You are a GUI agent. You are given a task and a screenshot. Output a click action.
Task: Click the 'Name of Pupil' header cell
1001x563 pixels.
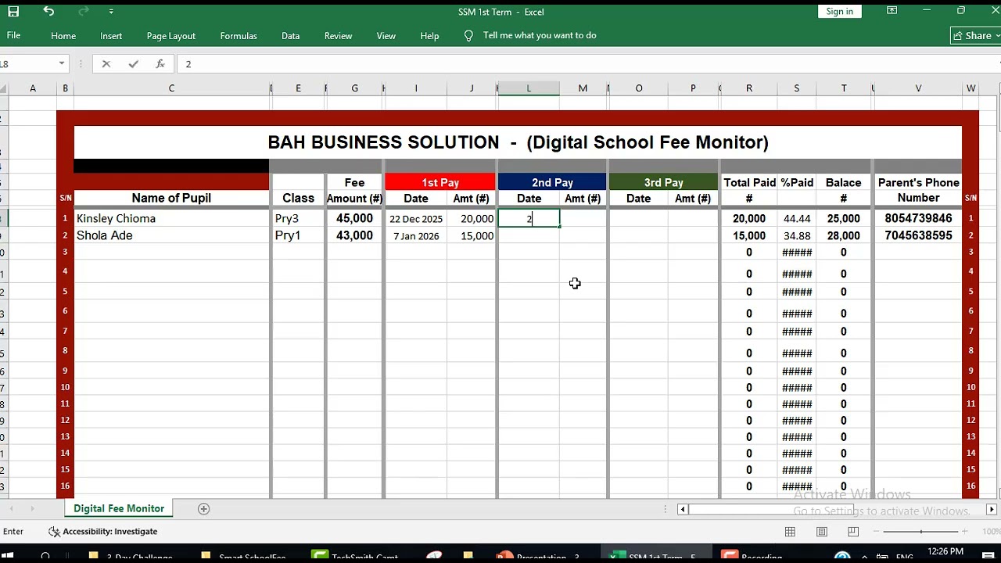[x=171, y=198]
